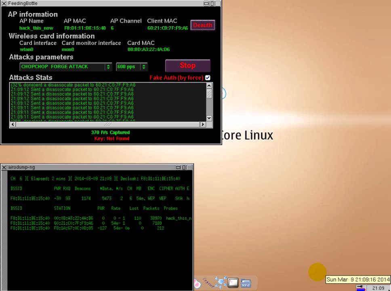Screen dimensions: 391x291
Task: Click the attack log scroll-left arrow
Action: coord(13,124)
